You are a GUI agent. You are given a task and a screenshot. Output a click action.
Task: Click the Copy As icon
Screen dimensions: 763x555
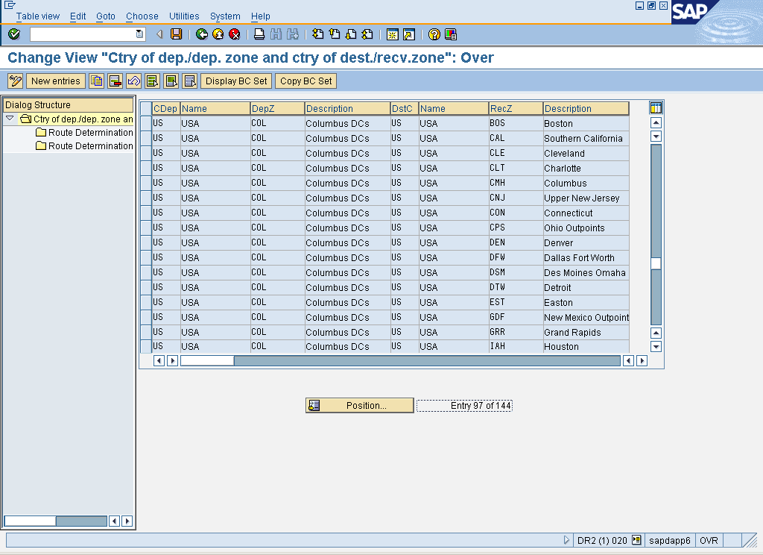(96, 81)
